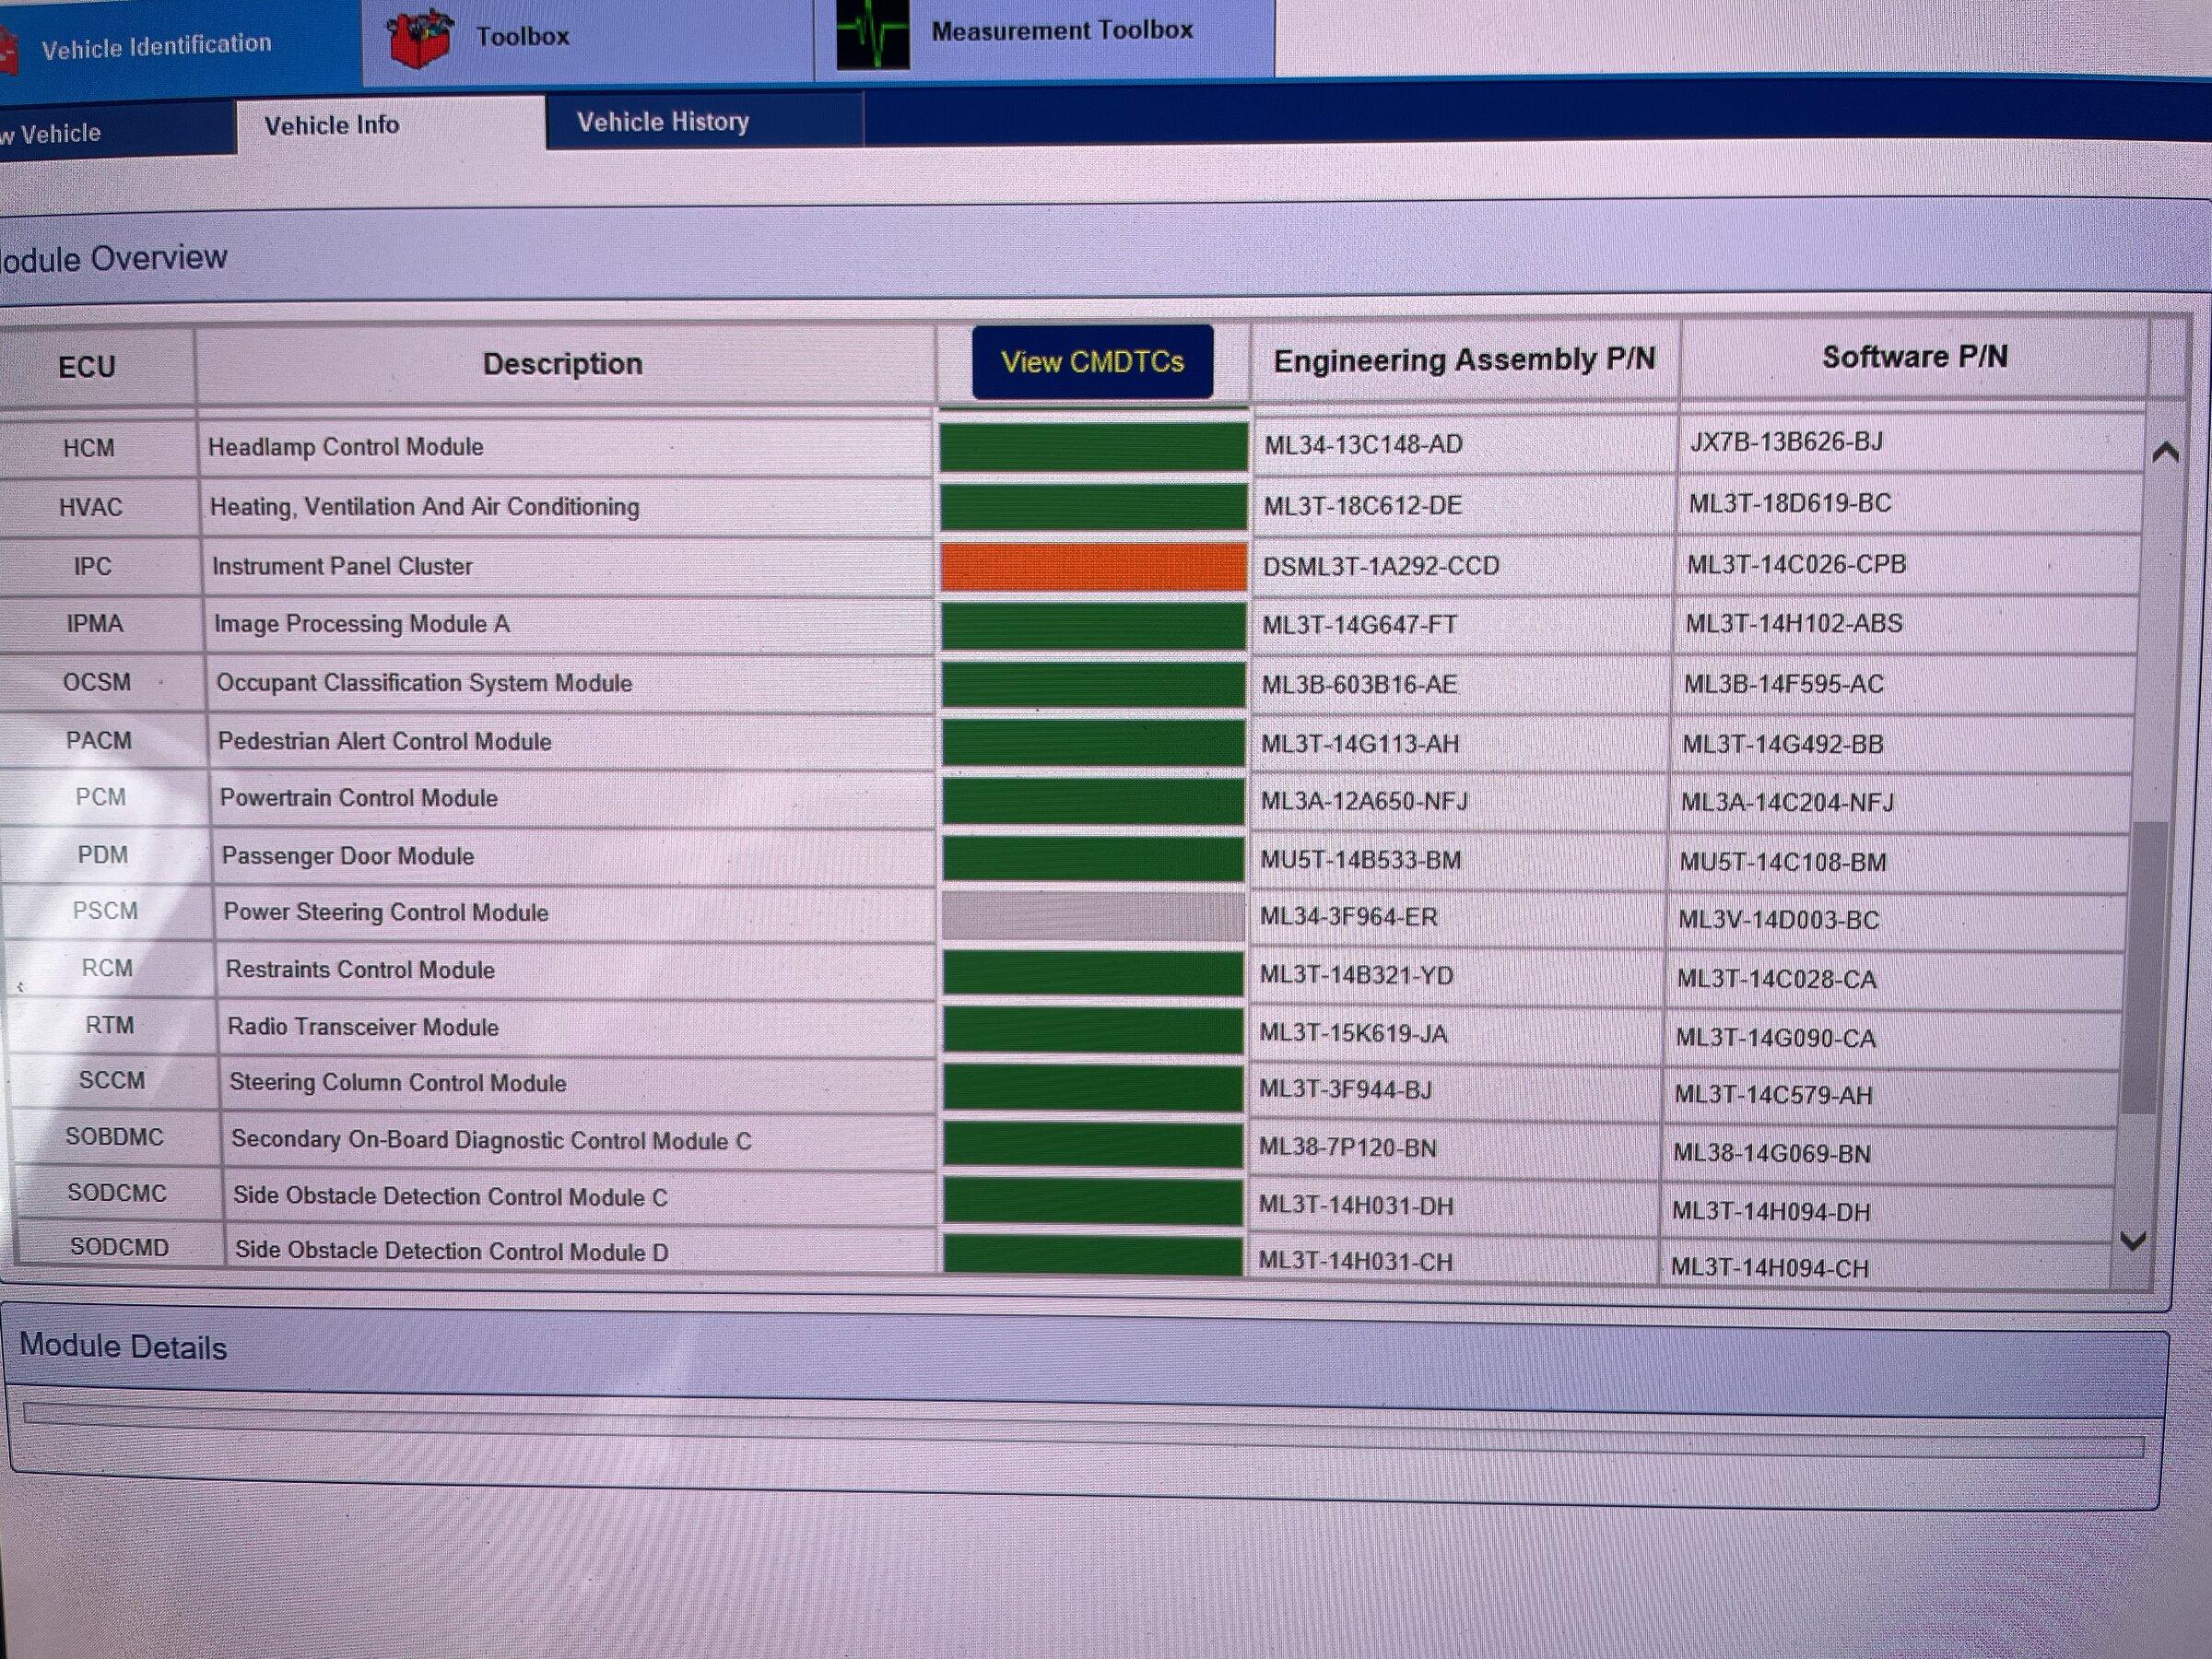Click the Vehicle Identification tab icon
The image size is (2212, 1659).
tap(8, 48)
